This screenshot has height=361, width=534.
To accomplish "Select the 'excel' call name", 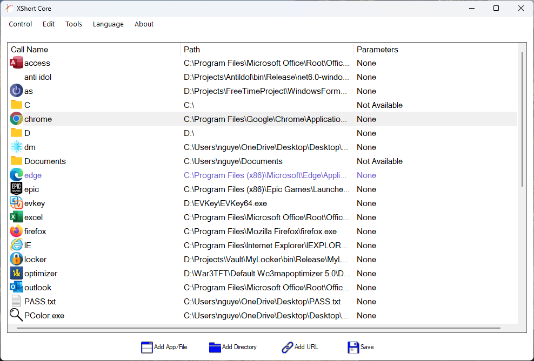I will (34, 217).
